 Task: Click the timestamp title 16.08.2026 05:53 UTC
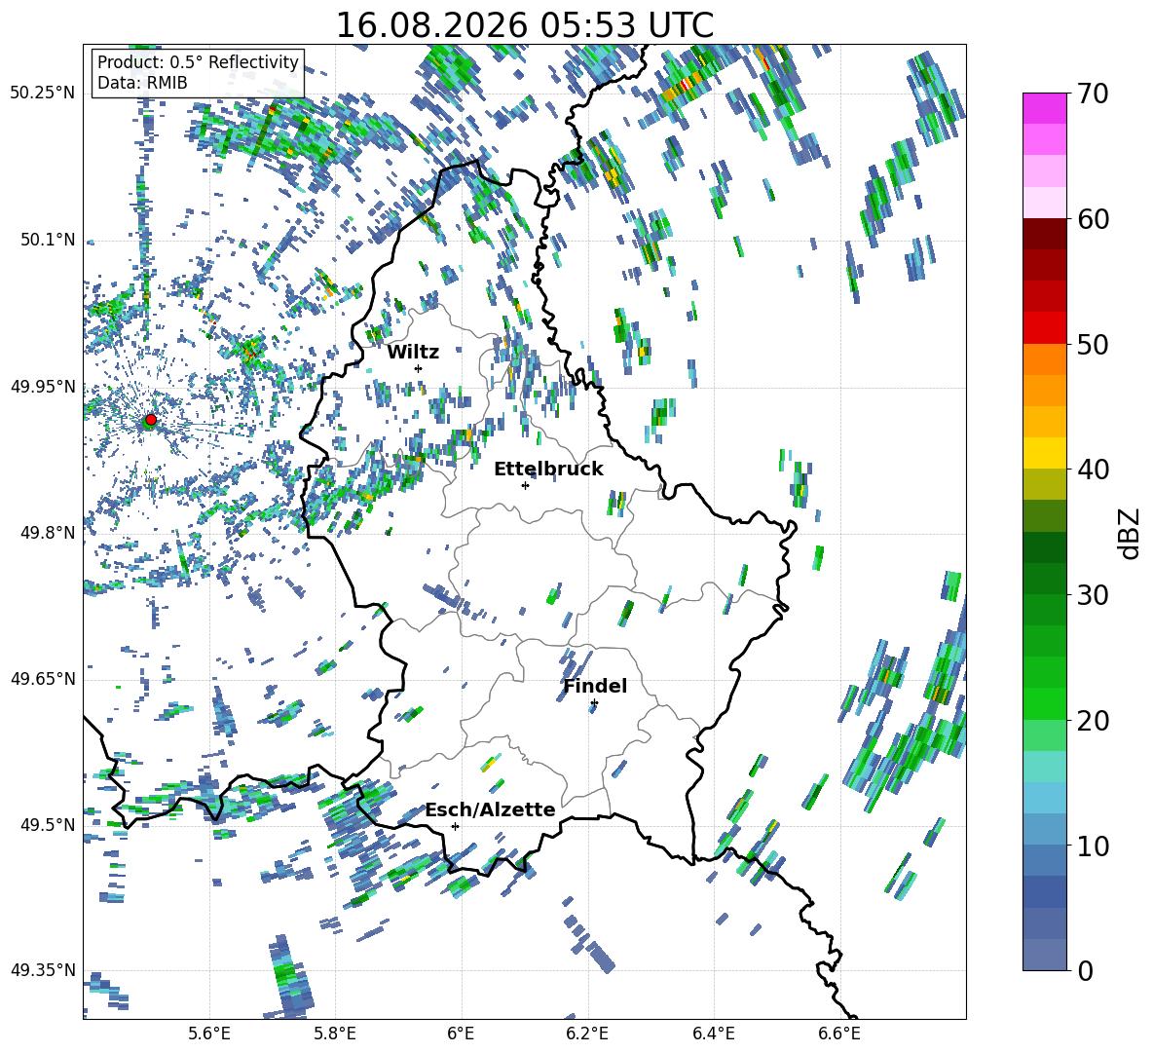click(524, 25)
